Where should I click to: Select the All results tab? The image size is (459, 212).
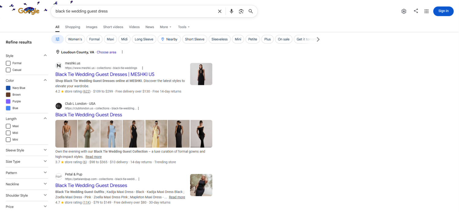click(57, 27)
